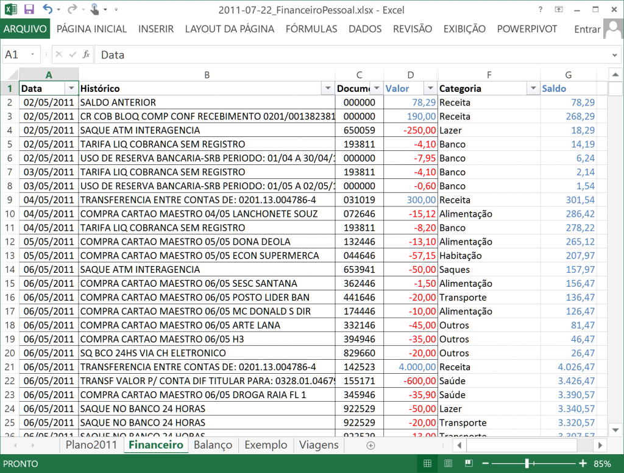
Task: Switch to the Balanço sheet tab
Action: point(213,445)
